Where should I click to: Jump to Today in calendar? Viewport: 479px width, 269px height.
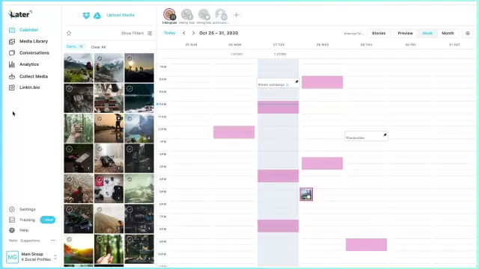(170, 33)
